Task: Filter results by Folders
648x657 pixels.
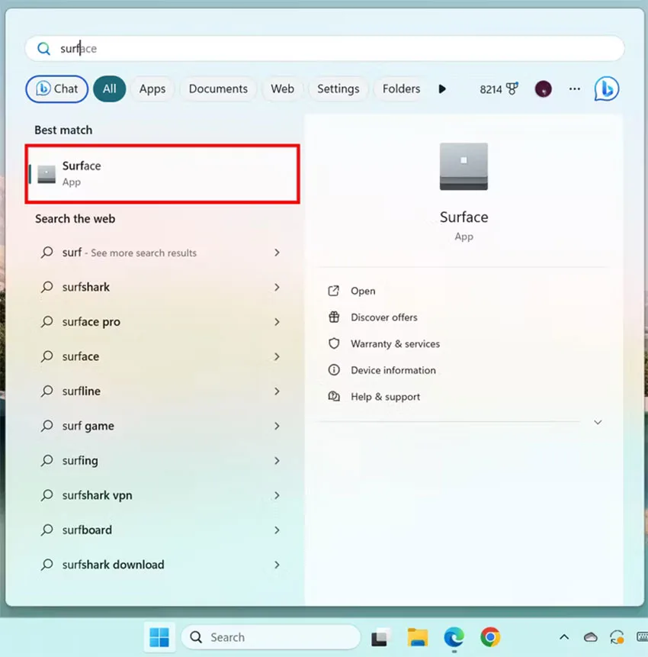Action: click(x=401, y=89)
